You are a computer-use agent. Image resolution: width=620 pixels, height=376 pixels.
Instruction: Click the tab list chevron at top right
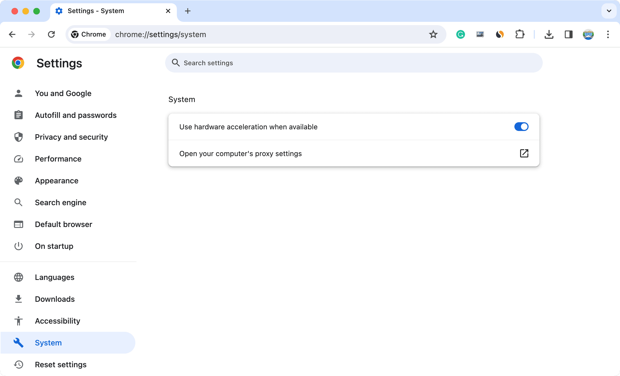pyautogui.click(x=609, y=11)
